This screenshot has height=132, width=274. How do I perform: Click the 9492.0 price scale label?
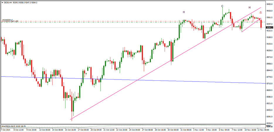click(269, 4)
